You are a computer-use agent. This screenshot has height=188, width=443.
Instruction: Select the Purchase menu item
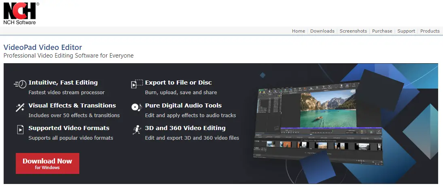click(382, 31)
